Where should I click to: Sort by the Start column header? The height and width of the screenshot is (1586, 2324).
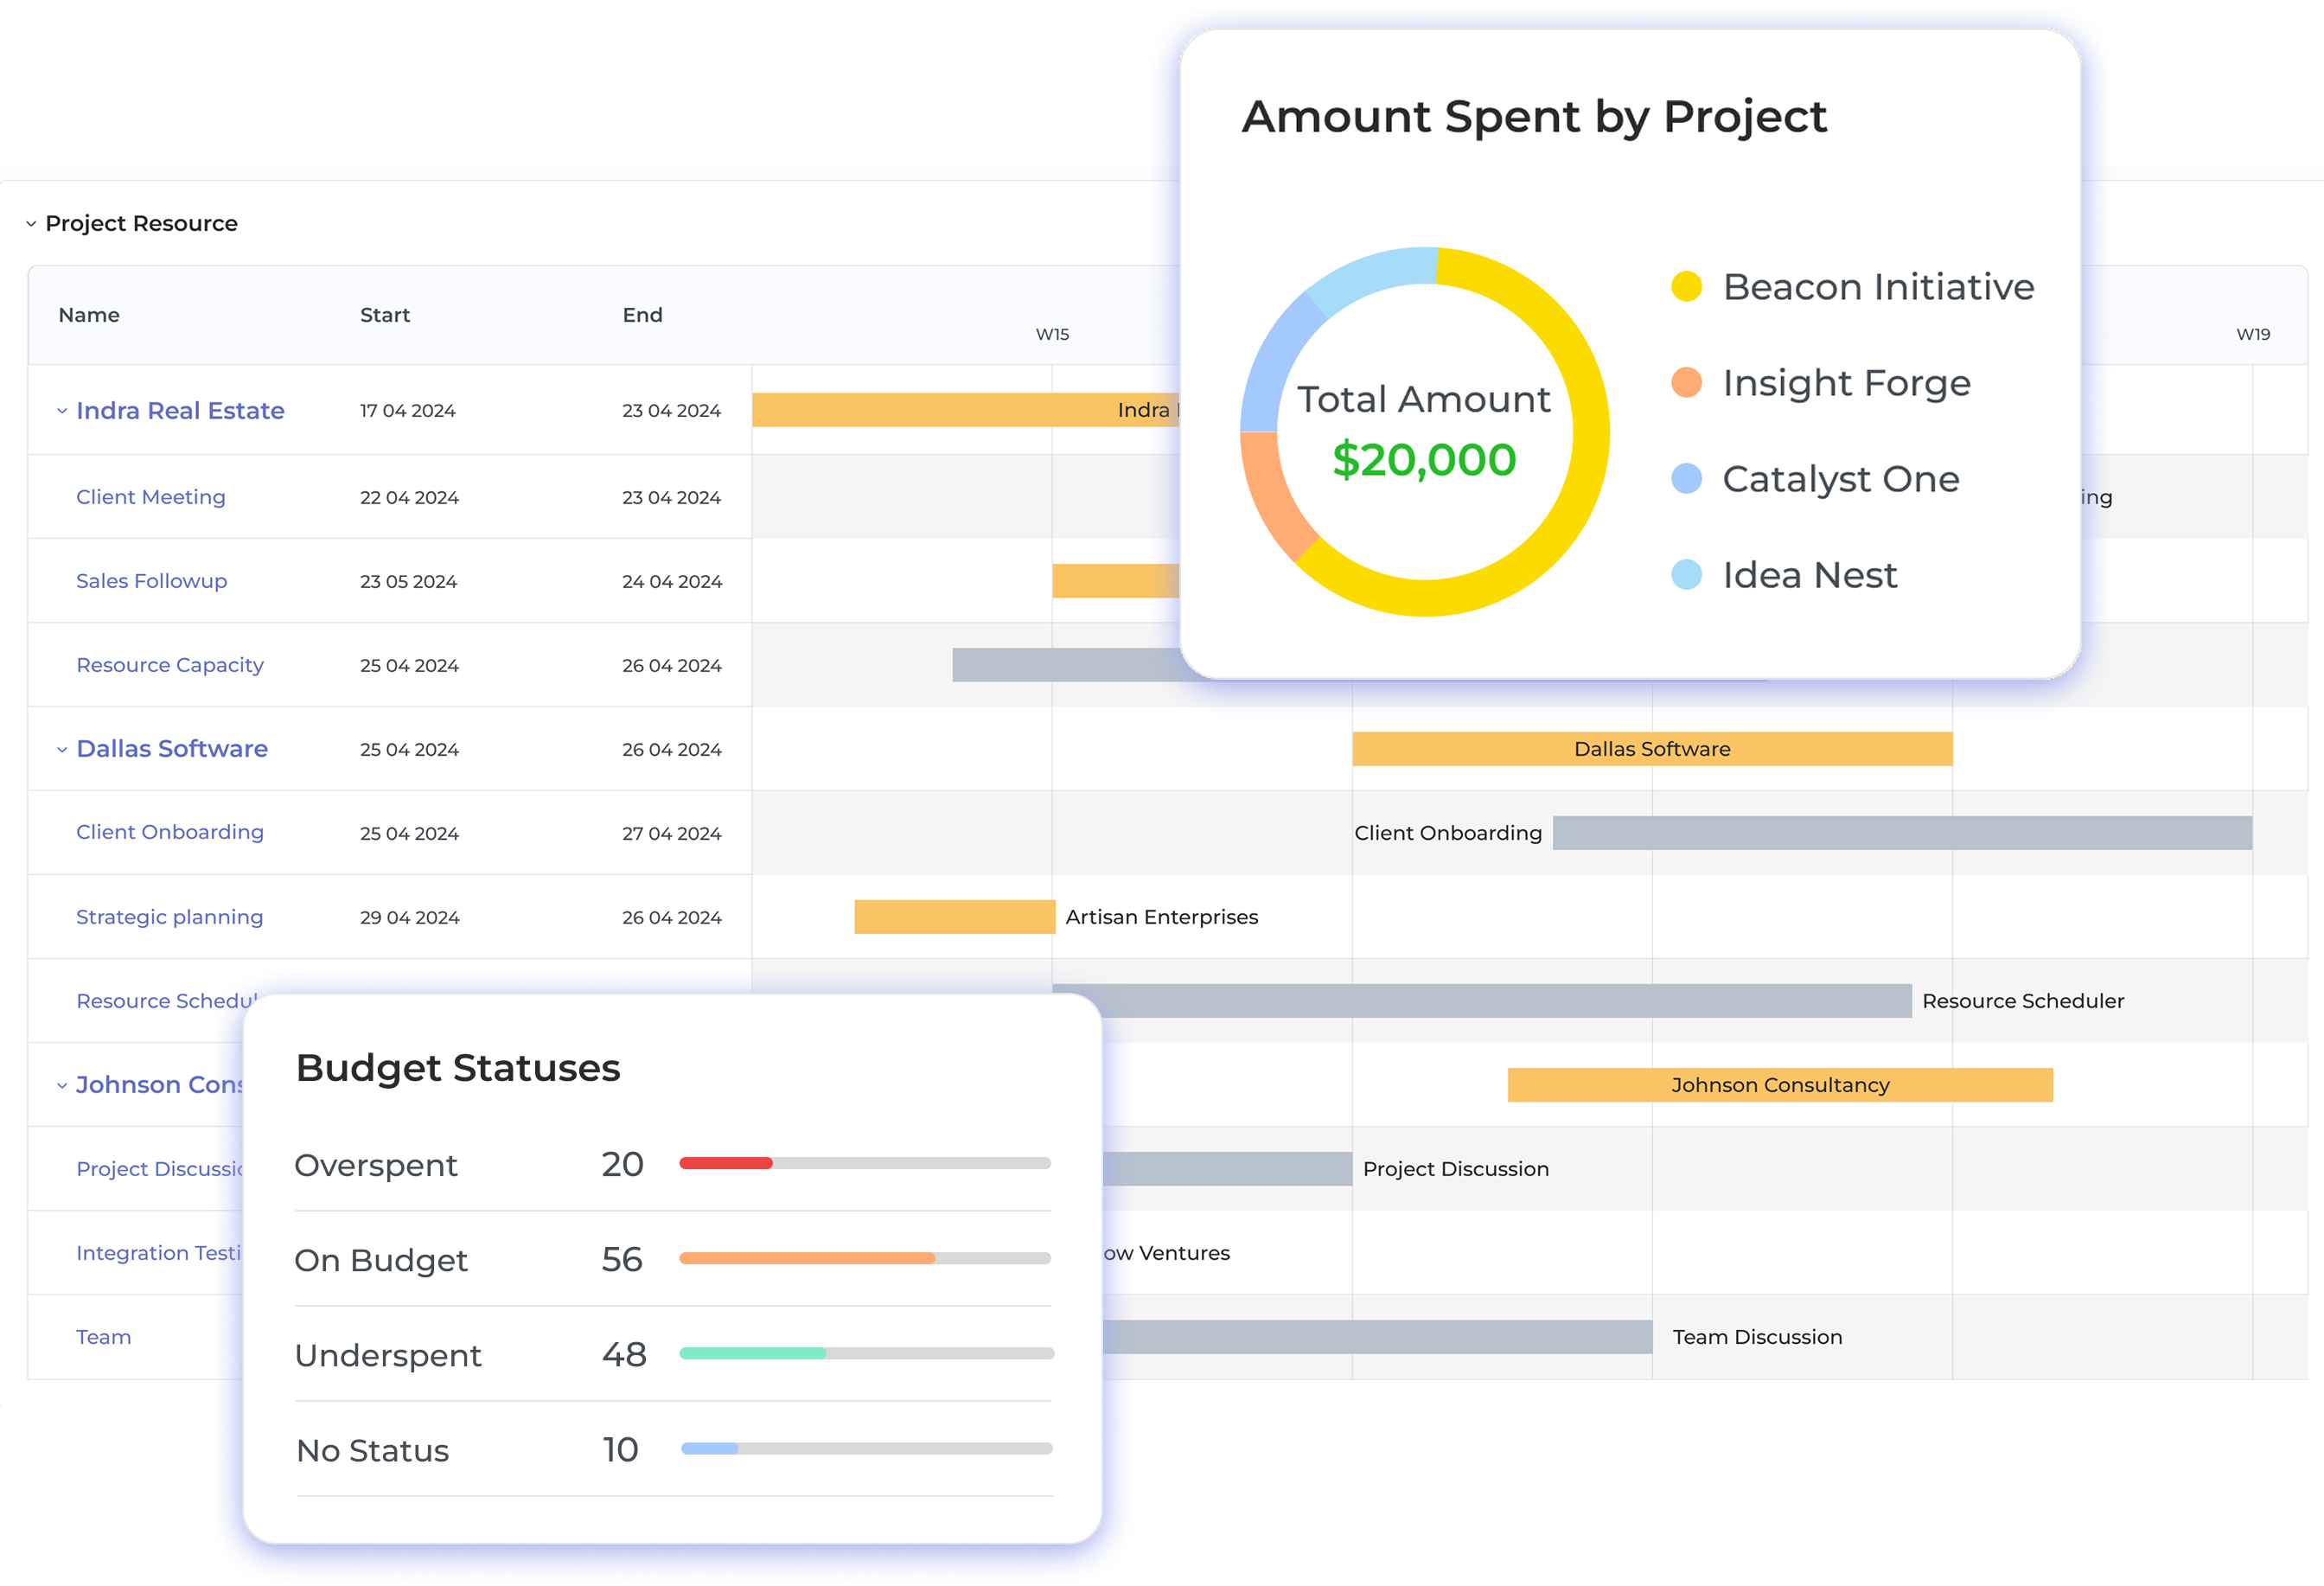pyautogui.click(x=385, y=315)
